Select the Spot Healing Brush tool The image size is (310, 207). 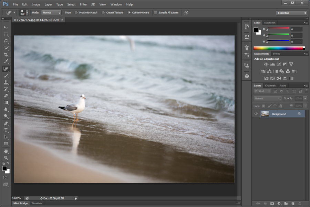tap(6, 69)
